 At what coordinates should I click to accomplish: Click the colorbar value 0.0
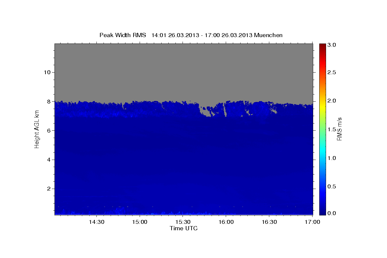pyautogui.click(x=332, y=213)
